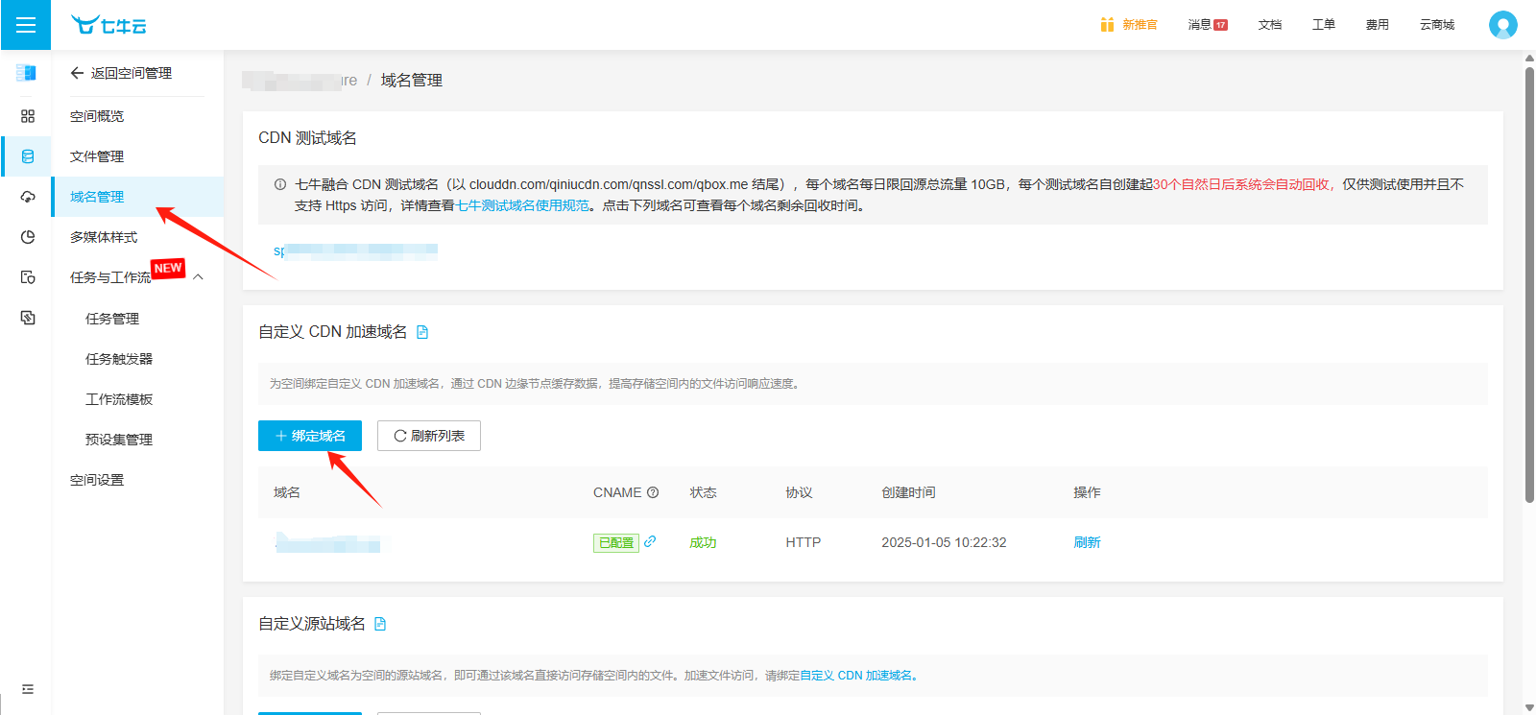Select 文件管理 in the side menu
The image size is (1536, 715).
[97, 156]
